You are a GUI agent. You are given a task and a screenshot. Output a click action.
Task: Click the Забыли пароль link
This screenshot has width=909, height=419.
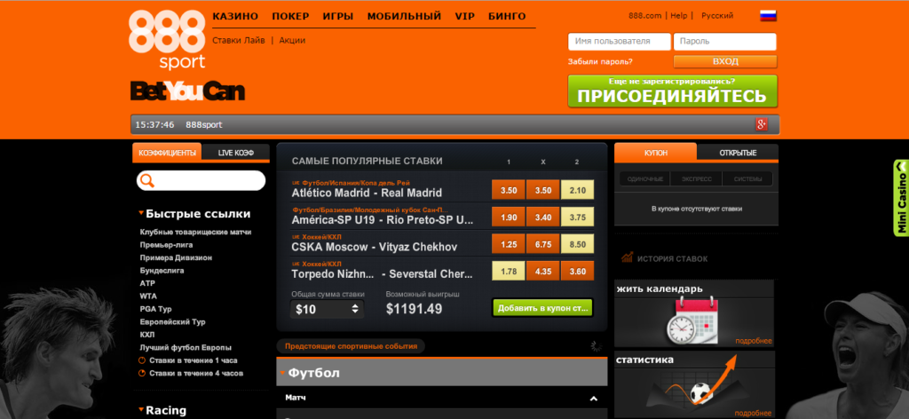click(600, 61)
